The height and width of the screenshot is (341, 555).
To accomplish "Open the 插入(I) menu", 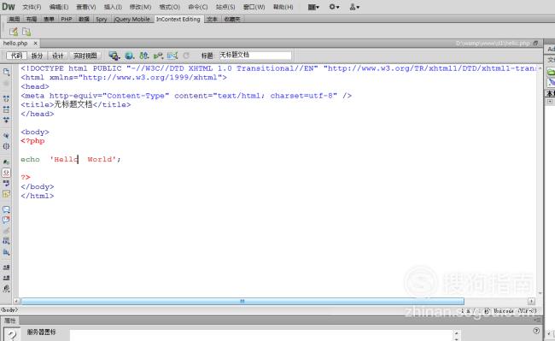I will (113, 7).
